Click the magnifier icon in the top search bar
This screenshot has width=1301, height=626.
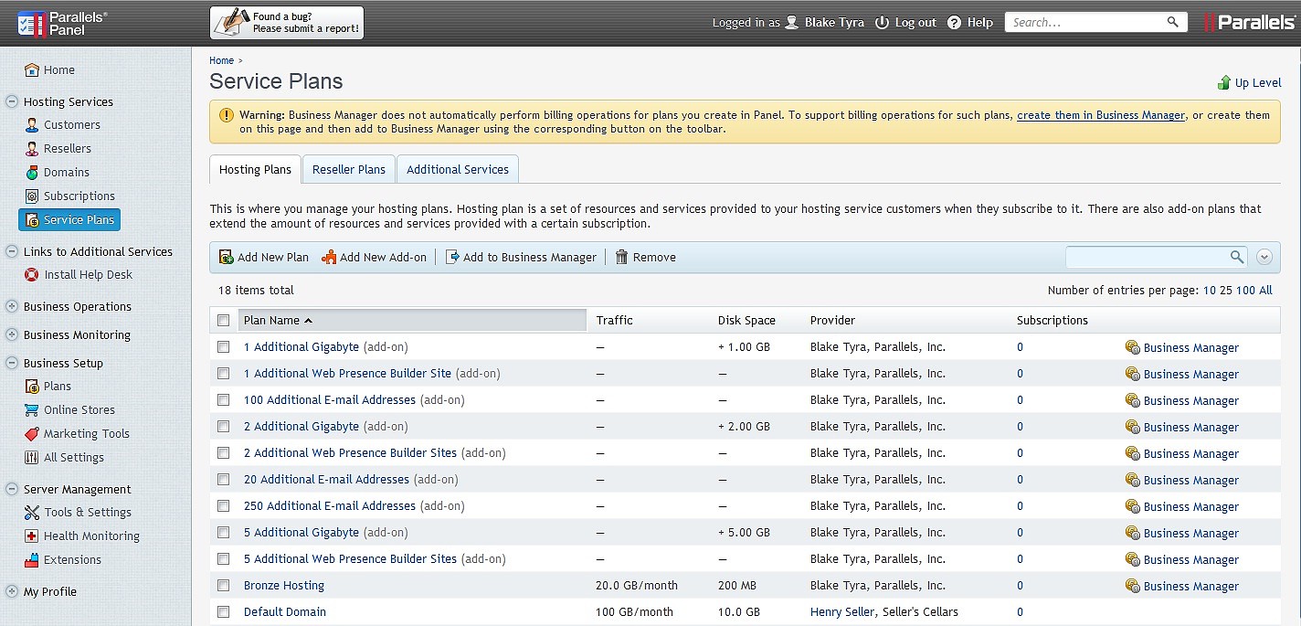(1173, 22)
